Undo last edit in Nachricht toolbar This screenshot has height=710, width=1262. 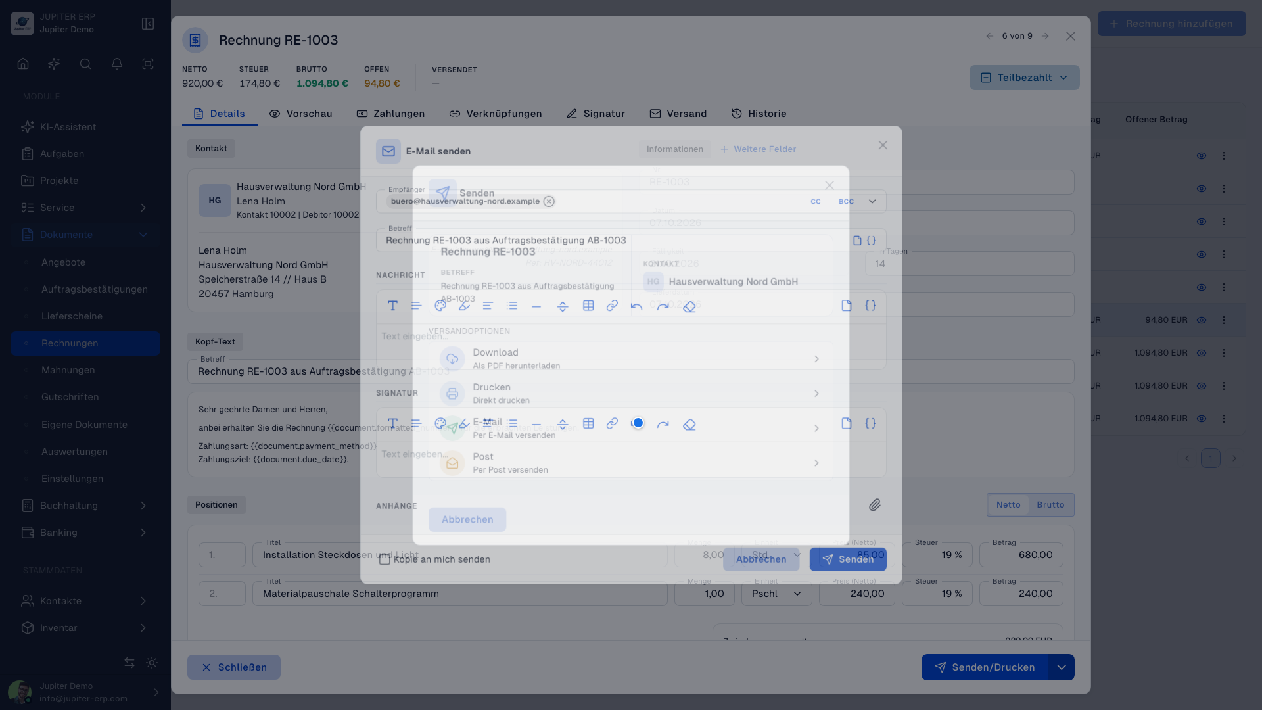click(x=636, y=306)
